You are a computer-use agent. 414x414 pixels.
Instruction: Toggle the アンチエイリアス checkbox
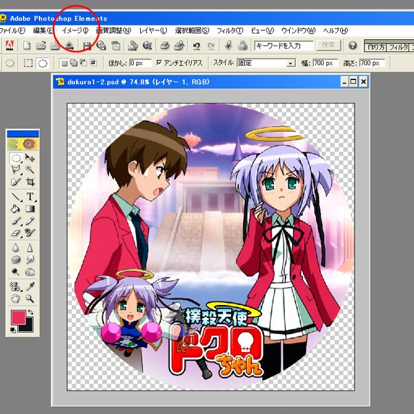159,63
